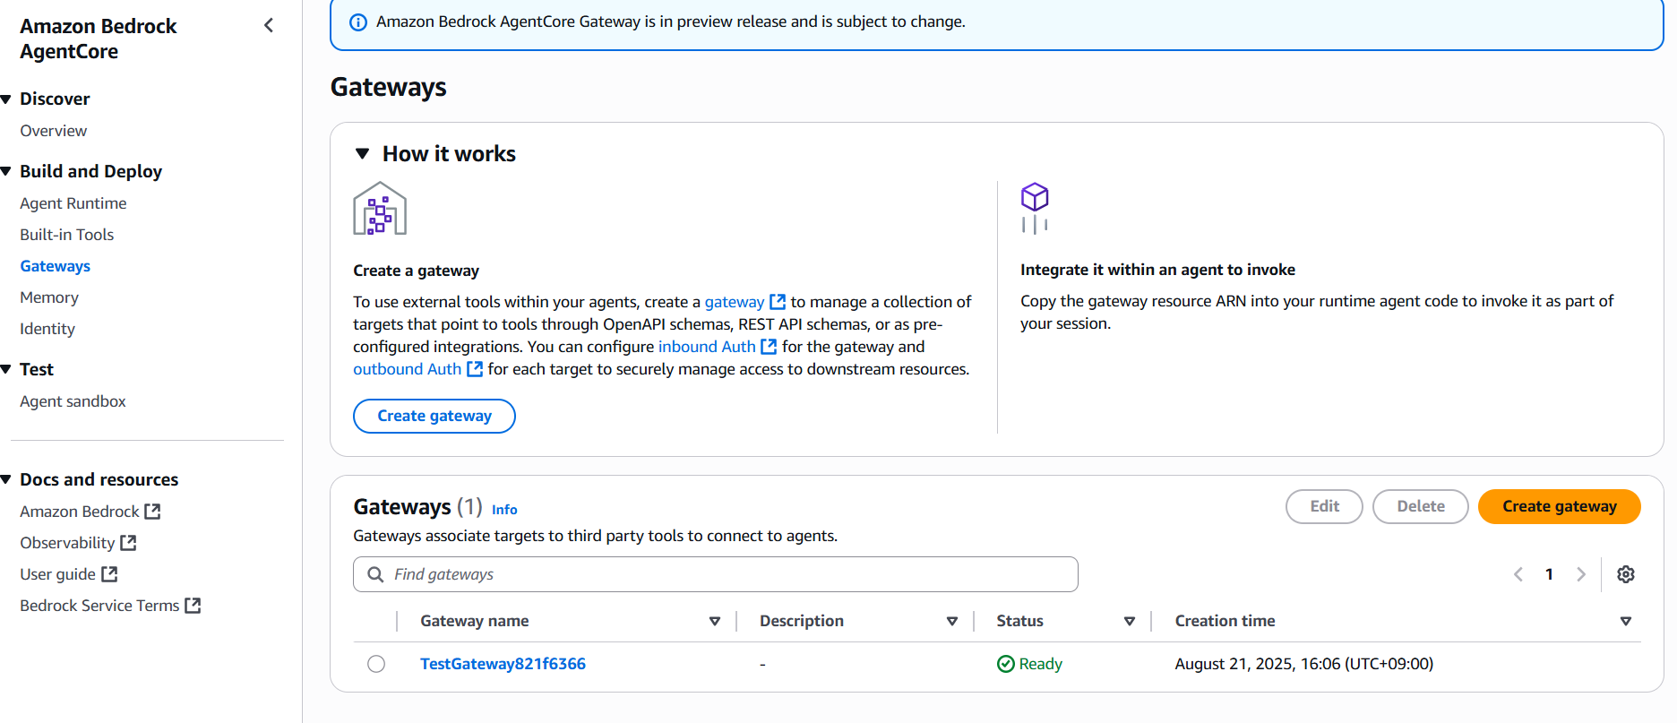
Task: Collapse the How it works panel
Action: [x=363, y=154]
